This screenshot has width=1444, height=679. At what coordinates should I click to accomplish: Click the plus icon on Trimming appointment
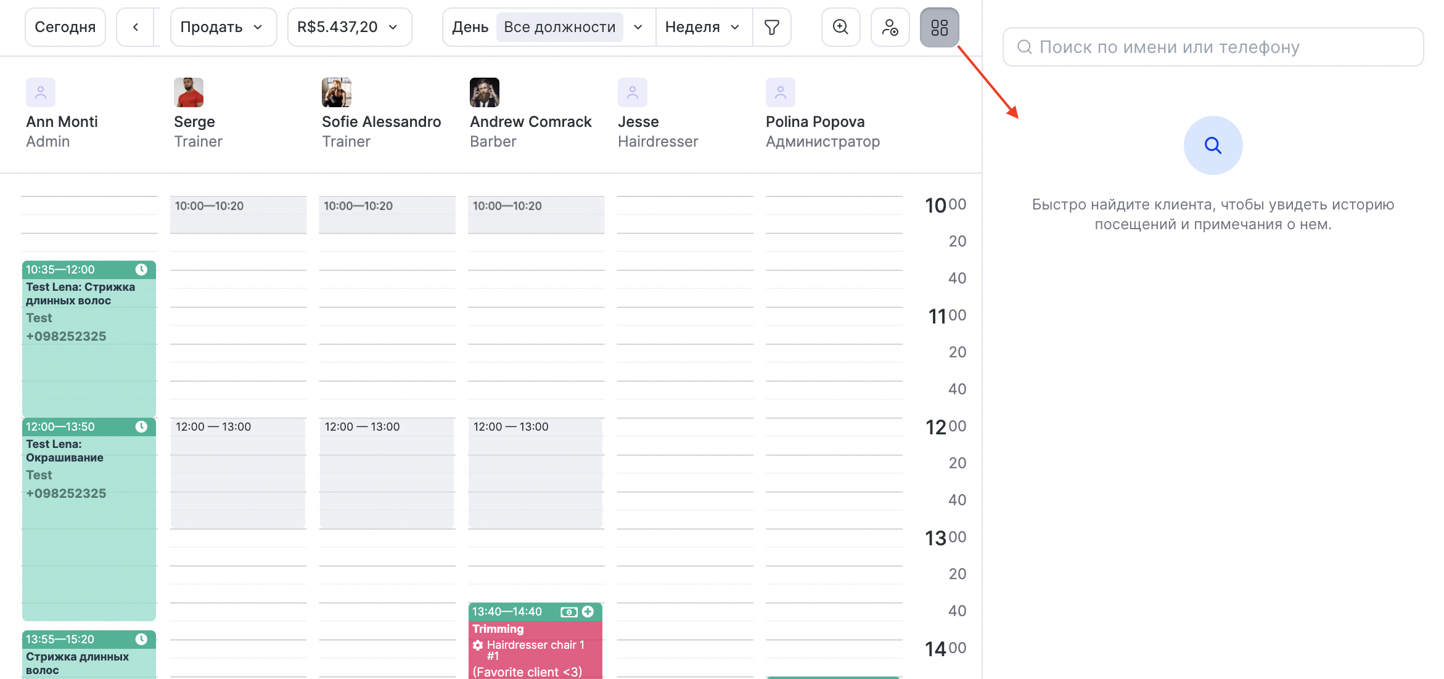[588, 611]
